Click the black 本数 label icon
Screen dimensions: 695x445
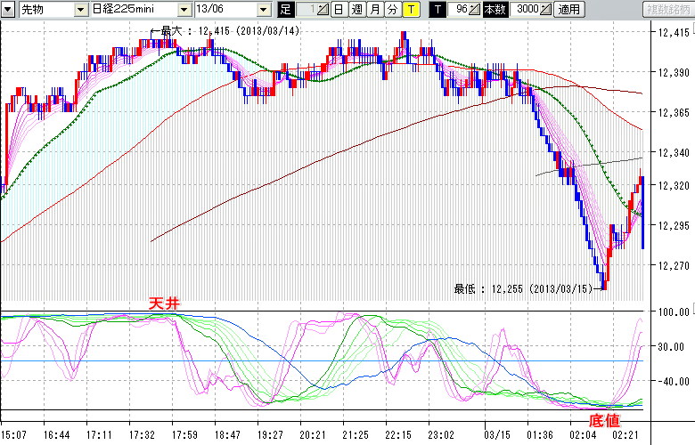[493, 10]
